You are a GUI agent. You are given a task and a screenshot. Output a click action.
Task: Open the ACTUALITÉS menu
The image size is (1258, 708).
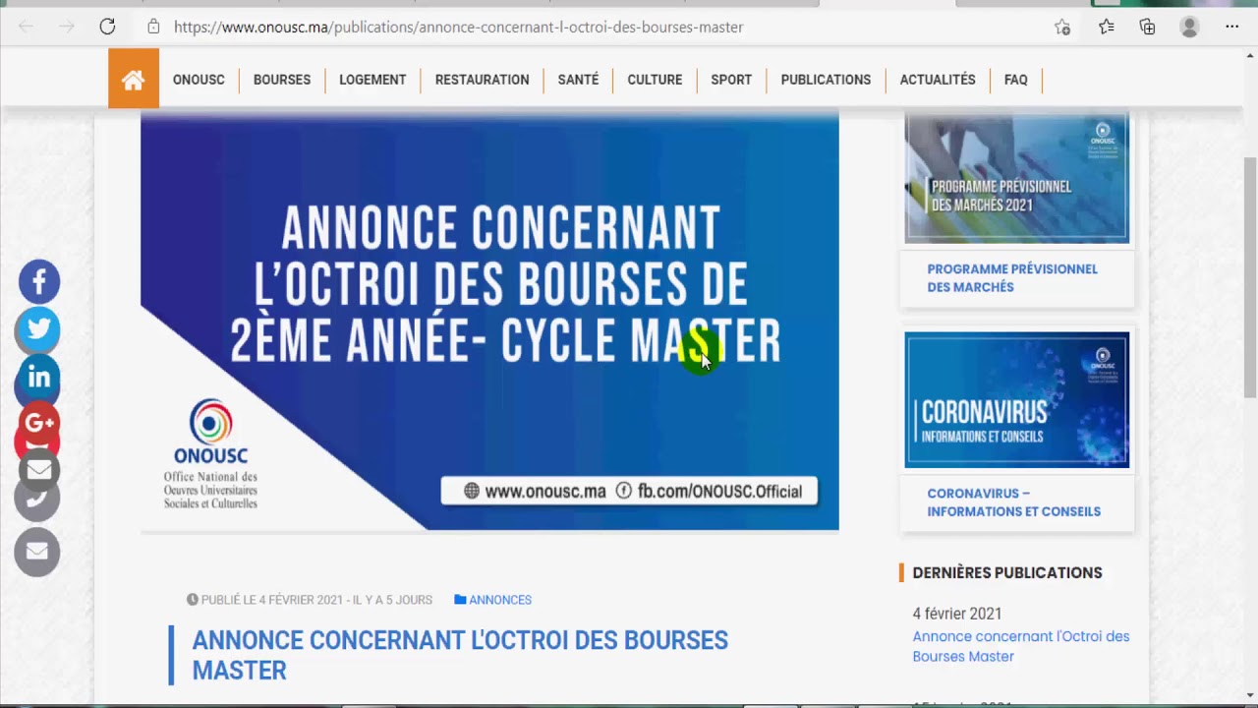(938, 80)
